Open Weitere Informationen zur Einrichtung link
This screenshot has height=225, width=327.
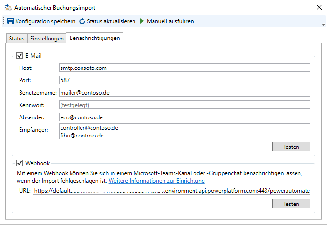156,181
